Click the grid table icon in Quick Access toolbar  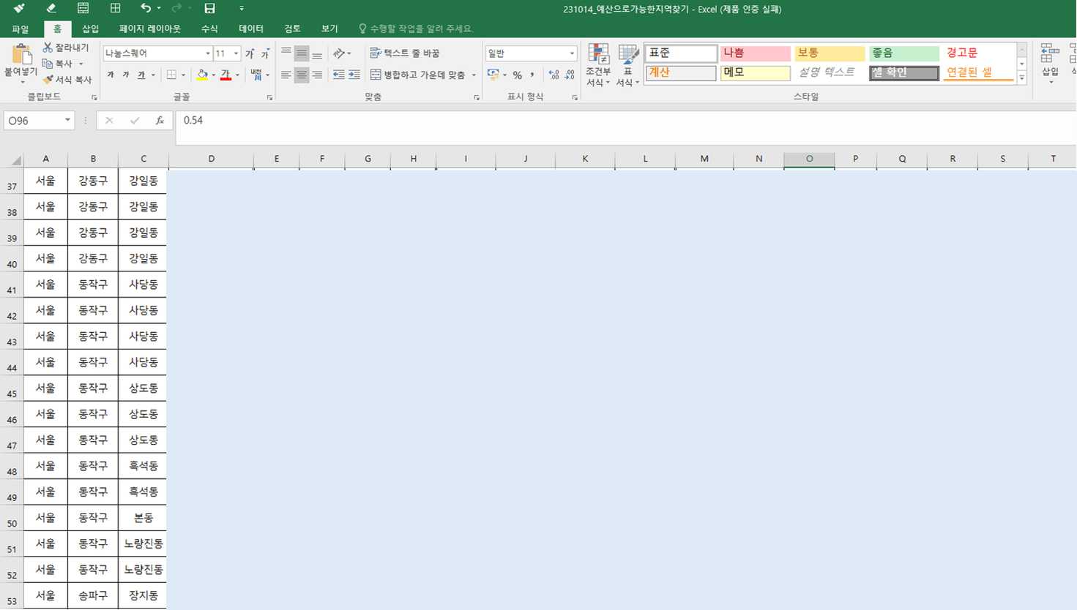click(x=115, y=8)
